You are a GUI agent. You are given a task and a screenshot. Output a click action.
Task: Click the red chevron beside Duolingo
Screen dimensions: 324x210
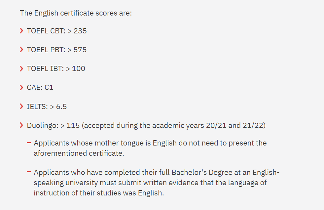coord(21,125)
